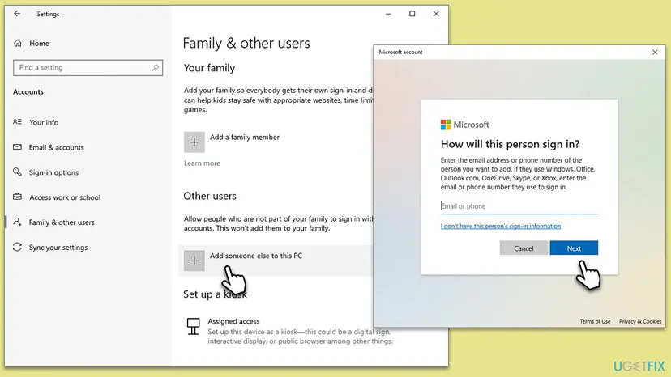671x377 pixels.
Task: Open Sync your settings page
Action: [x=58, y=248]
